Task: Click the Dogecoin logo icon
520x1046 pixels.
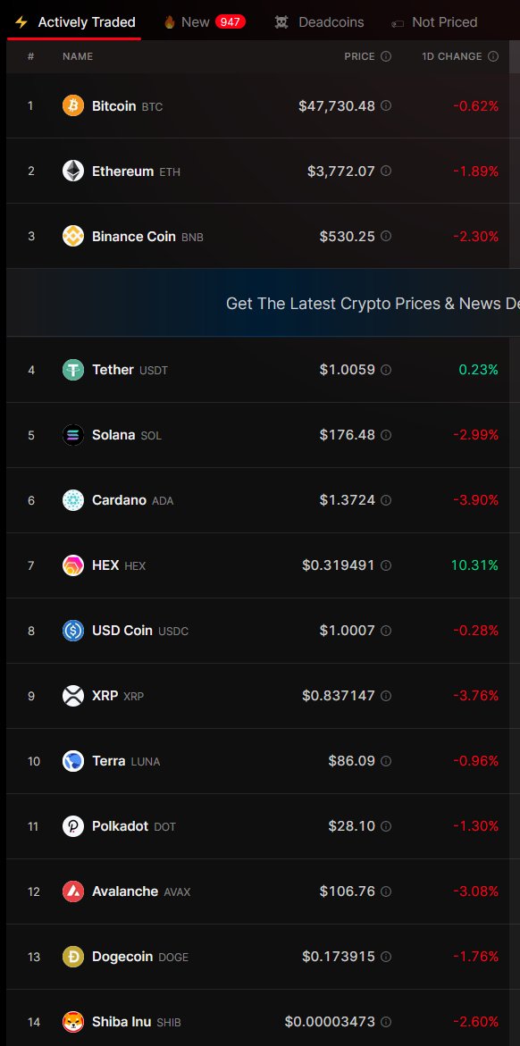Action: [x=73, y=957]
